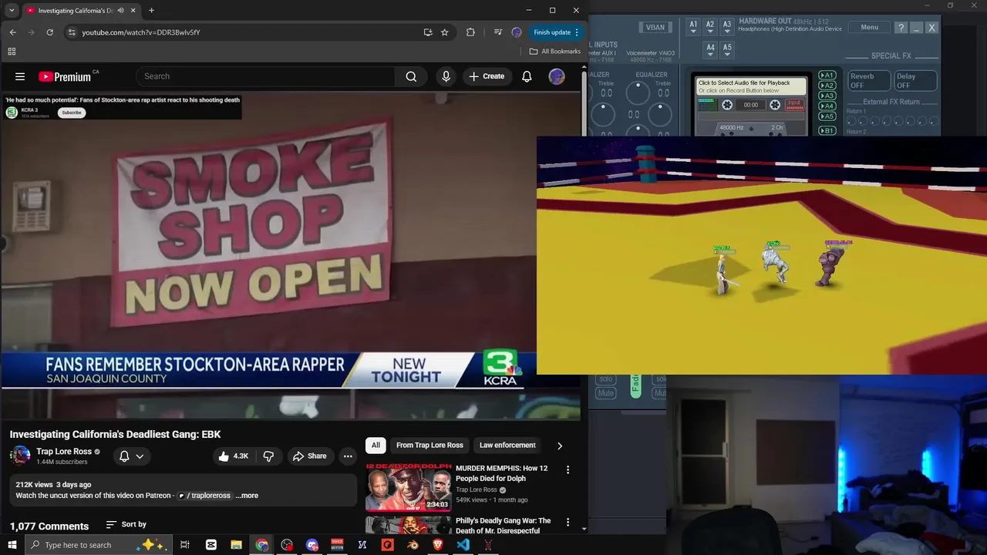Open A5 hardware out device dropdown

pos(727,50)
